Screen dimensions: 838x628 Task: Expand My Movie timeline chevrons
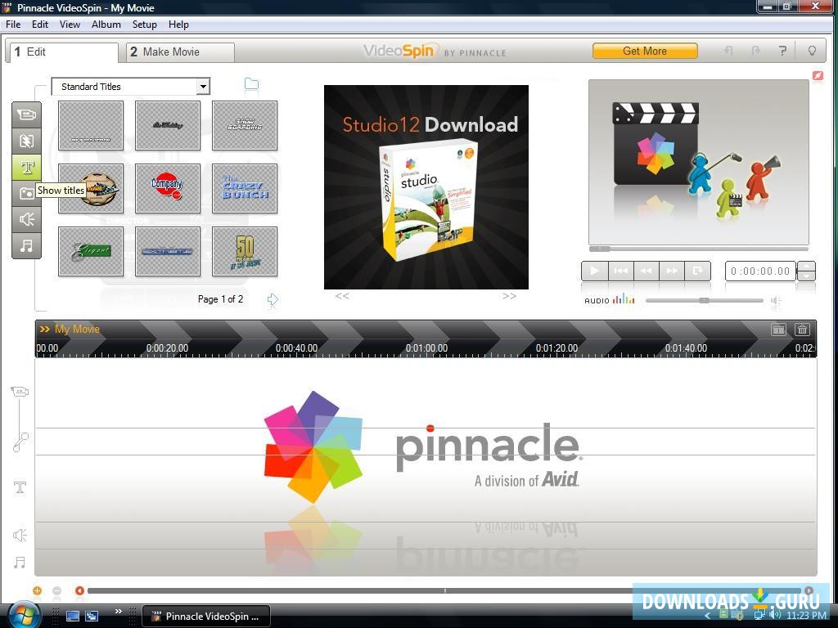coord(45,329)
